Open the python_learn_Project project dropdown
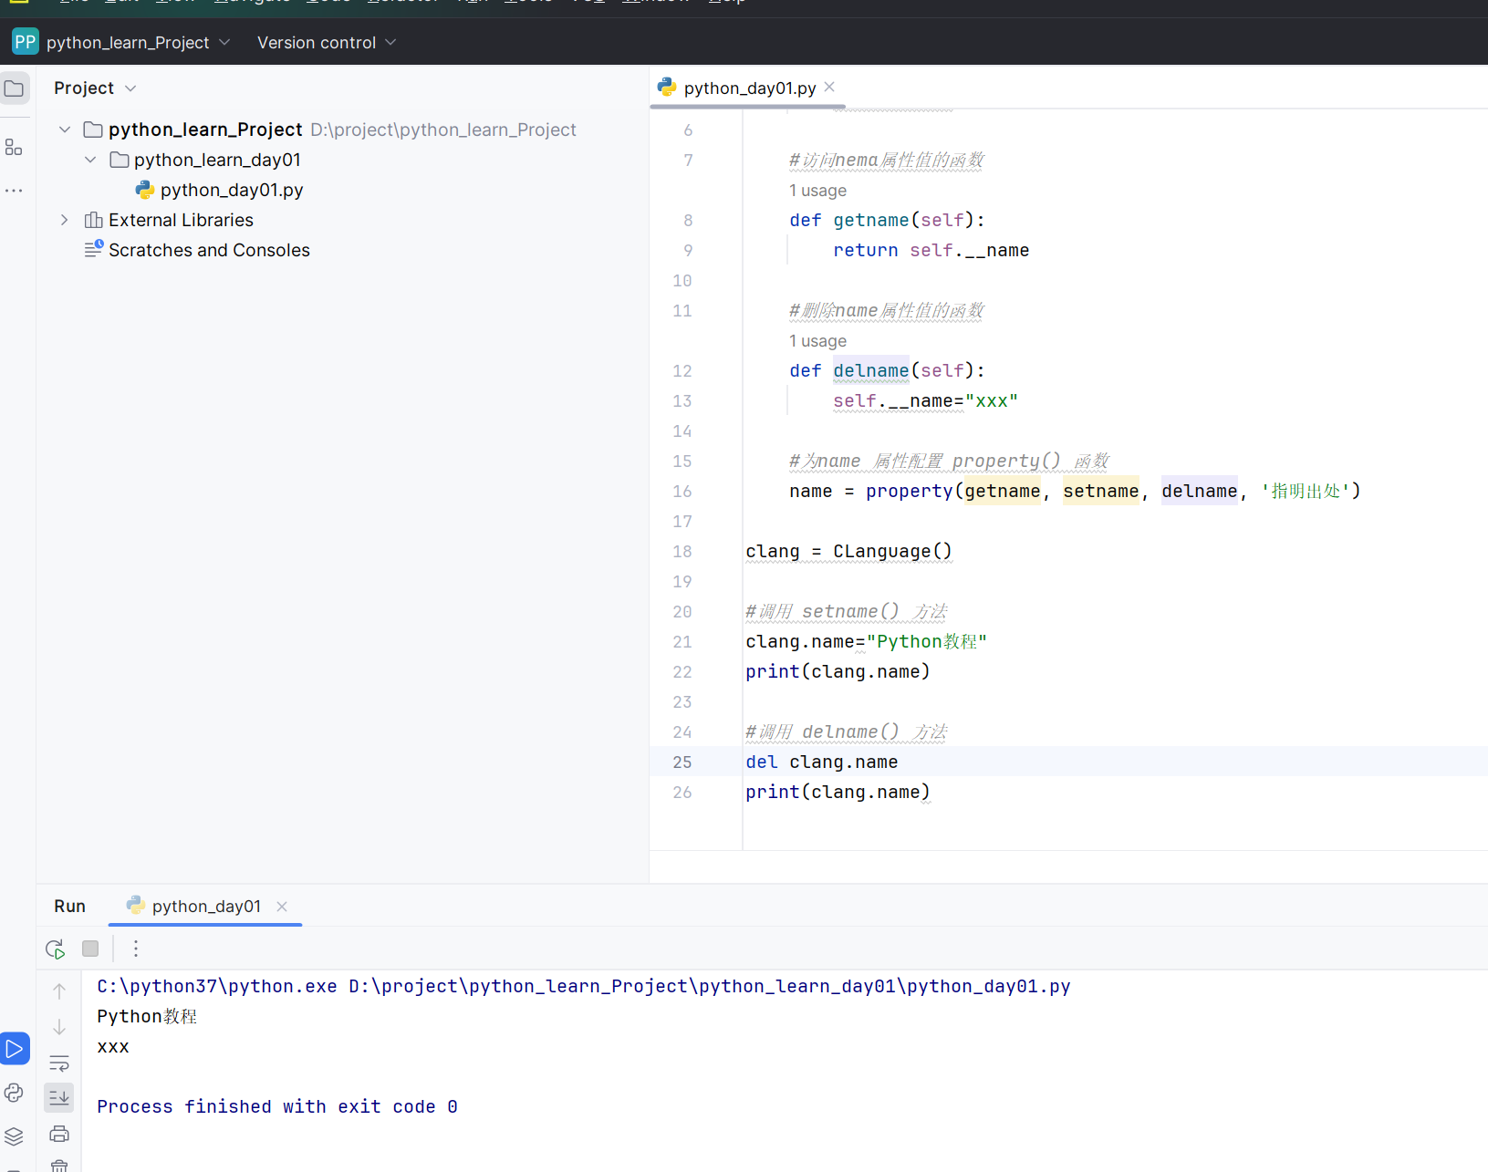This screenshot has width=1488, height=1172. click(x=139, y=43)
